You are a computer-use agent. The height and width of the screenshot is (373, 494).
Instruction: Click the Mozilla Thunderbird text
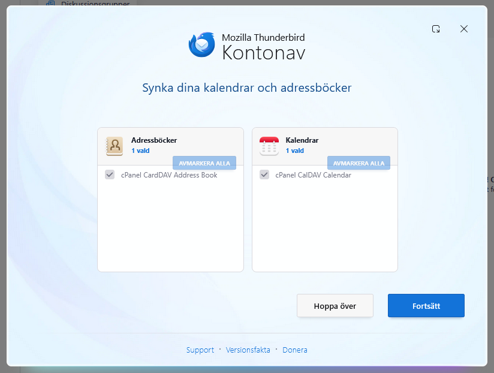pyautogui.click(x=263, y=38)
